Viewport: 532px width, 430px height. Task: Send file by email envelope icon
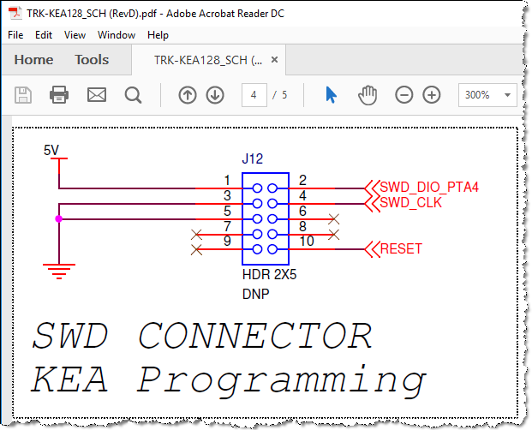[97, 94]
